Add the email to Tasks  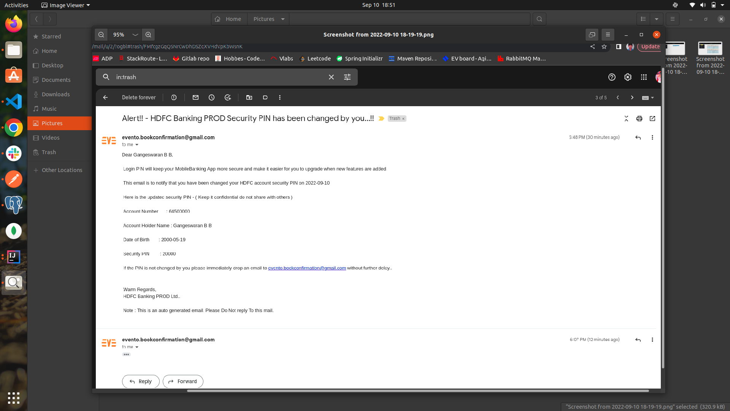[x=228, y=97]
